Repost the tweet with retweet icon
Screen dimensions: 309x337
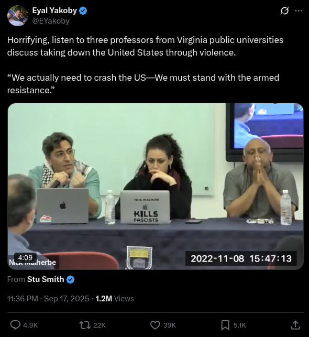tap(85, 325)
